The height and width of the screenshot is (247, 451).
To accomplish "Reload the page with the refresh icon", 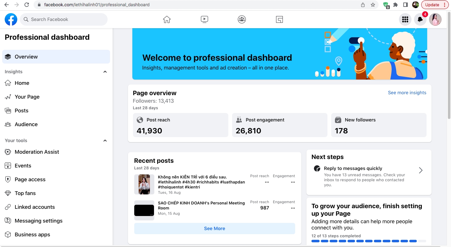I will 27,5.
